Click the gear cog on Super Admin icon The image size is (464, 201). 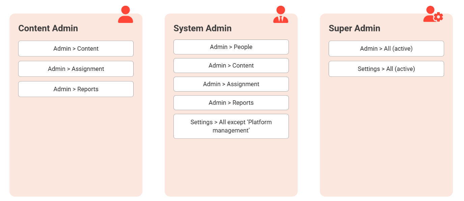click(x=438, y=17)
